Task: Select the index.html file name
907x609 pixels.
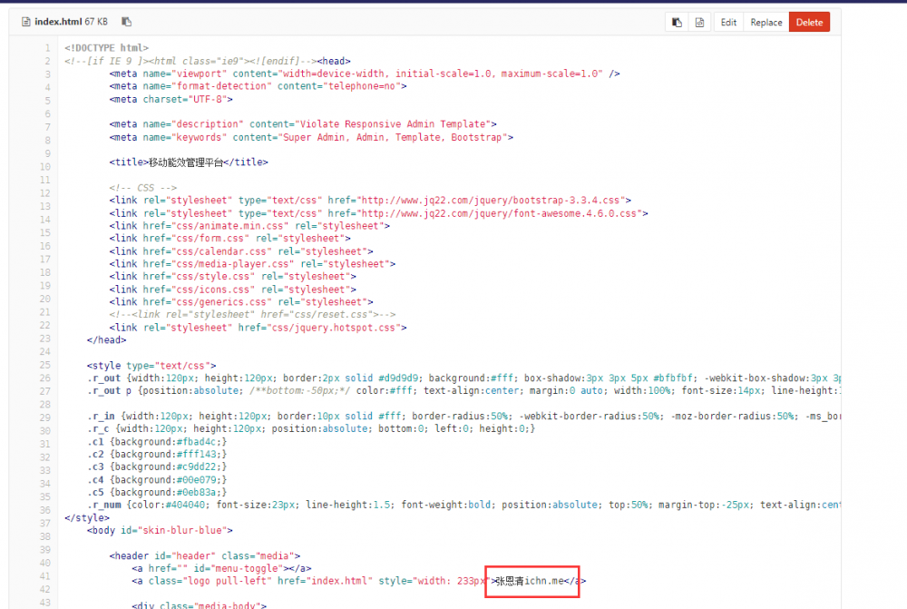Action: click(58, 22)
